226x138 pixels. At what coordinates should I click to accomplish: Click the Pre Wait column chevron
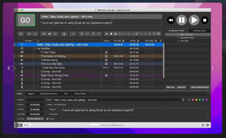123,41
